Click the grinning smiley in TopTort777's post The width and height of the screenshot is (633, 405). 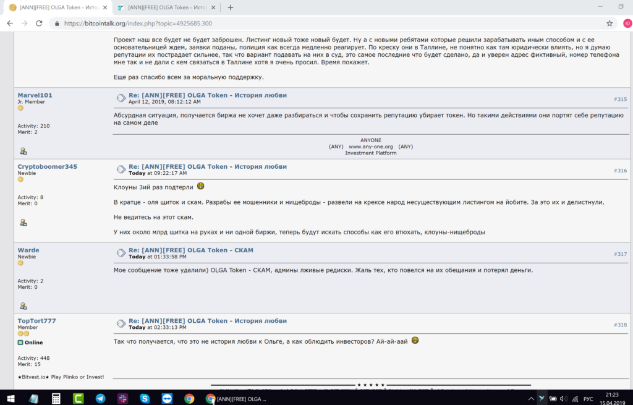pyautogui.click(x=415, y=341)
